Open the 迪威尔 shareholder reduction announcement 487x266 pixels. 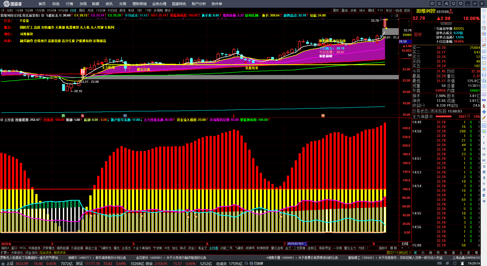pyautogui.click(x=97, y=258)
